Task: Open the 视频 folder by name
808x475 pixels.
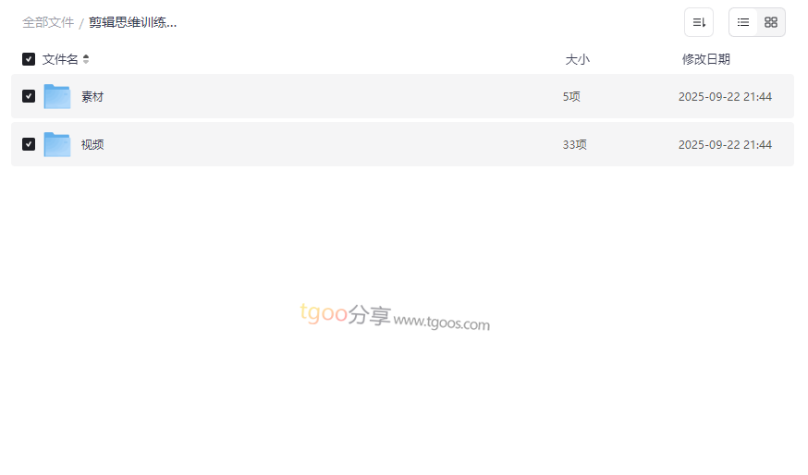Action: click(92, 144)
